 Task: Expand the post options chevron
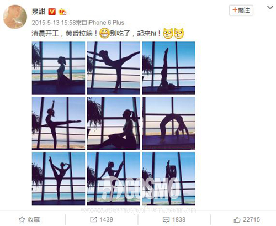[x=270, y=8]
